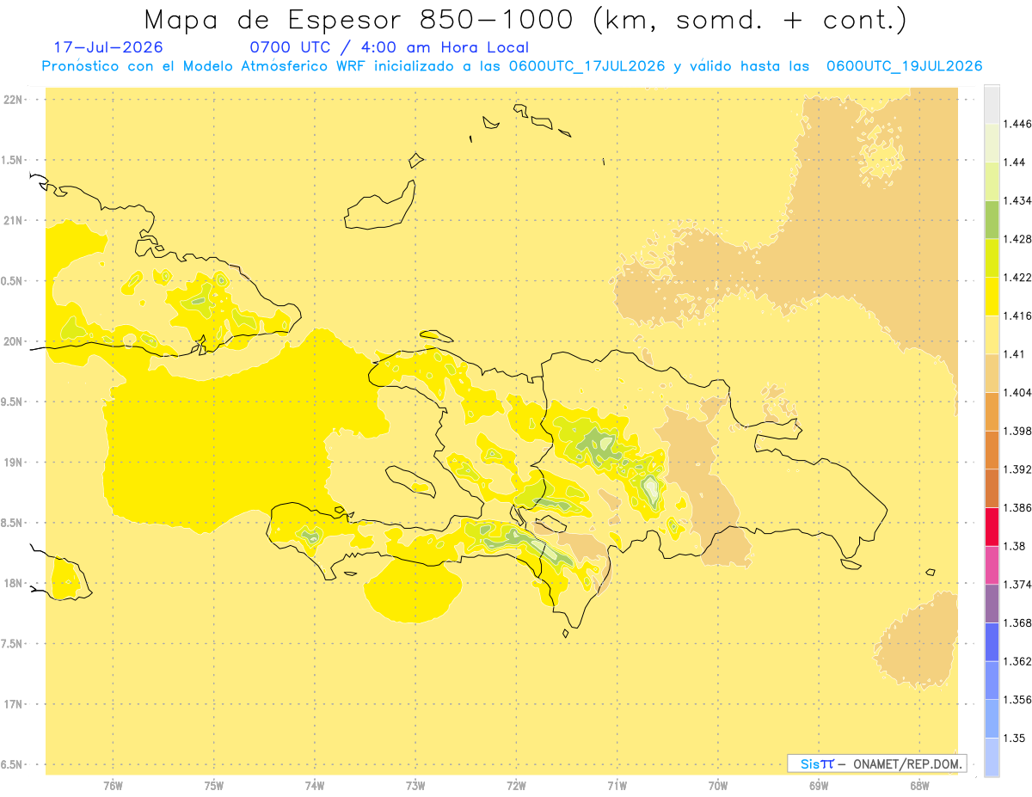Click the "18N" latitude label
Image resolution: width=1032 pixels, height=797 pixels.
(x=14, y=583)
